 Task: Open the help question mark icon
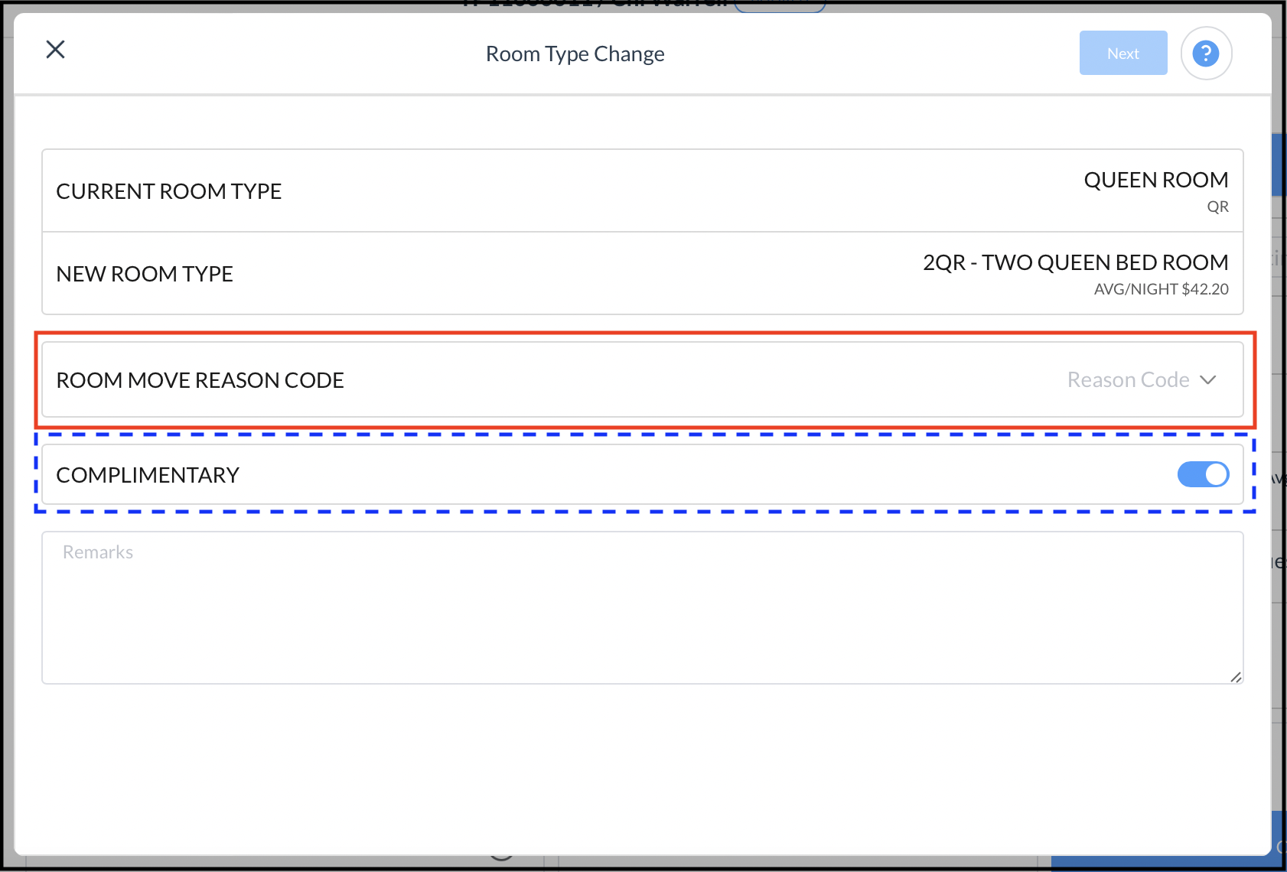[1206, 53]
